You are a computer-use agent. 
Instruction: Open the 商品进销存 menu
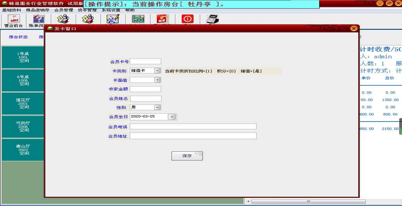pos(38,10)
